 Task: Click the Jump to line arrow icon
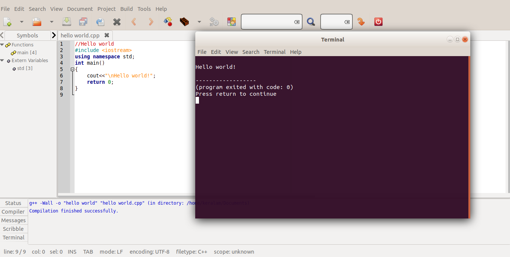[361, 22]
